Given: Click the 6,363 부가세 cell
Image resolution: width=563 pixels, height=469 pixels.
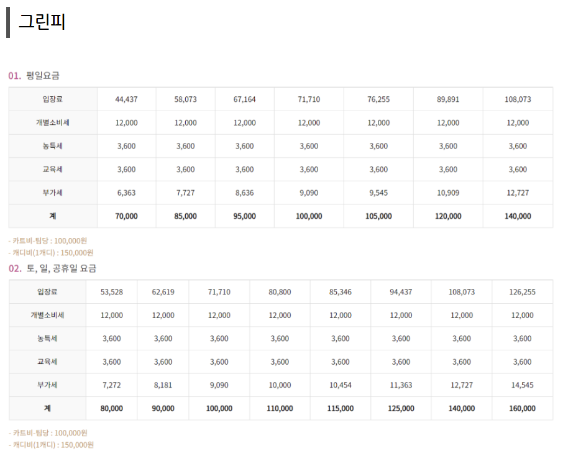Looking at the screenshot, I should [x=126, y=193].
